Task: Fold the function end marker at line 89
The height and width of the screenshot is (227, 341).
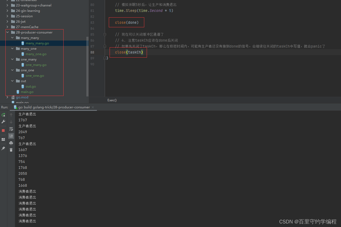Action: pyautogui.click(x=105, y=58)
